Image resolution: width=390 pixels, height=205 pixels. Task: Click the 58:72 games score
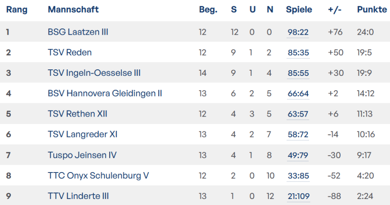point(298,135)
